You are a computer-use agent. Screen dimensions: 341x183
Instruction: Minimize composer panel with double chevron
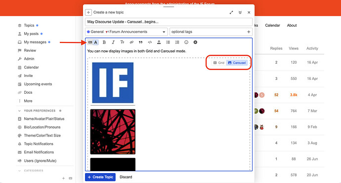click(x=240, y=13)
